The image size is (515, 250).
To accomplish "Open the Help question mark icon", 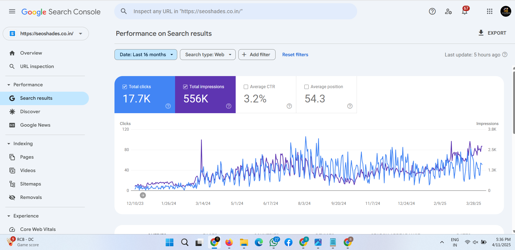I will point(432,11).
